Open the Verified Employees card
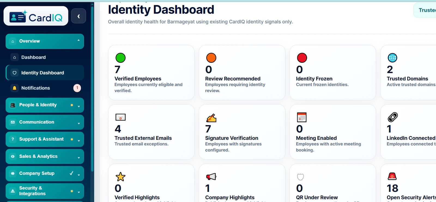This screenshot has width=436, height=202. click(x=151, y=73)
